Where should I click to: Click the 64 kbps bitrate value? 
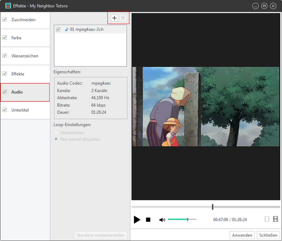click(98, 105)
